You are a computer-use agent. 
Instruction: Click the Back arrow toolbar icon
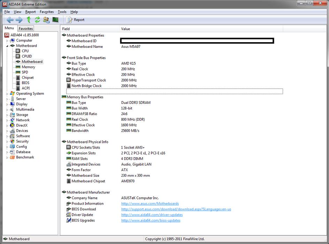coord(10,20)
